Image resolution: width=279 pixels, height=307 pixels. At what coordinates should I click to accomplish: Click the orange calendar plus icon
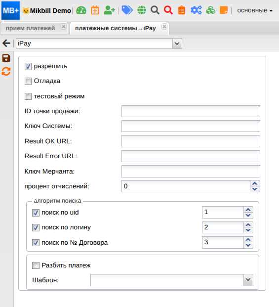pos(95,10)
